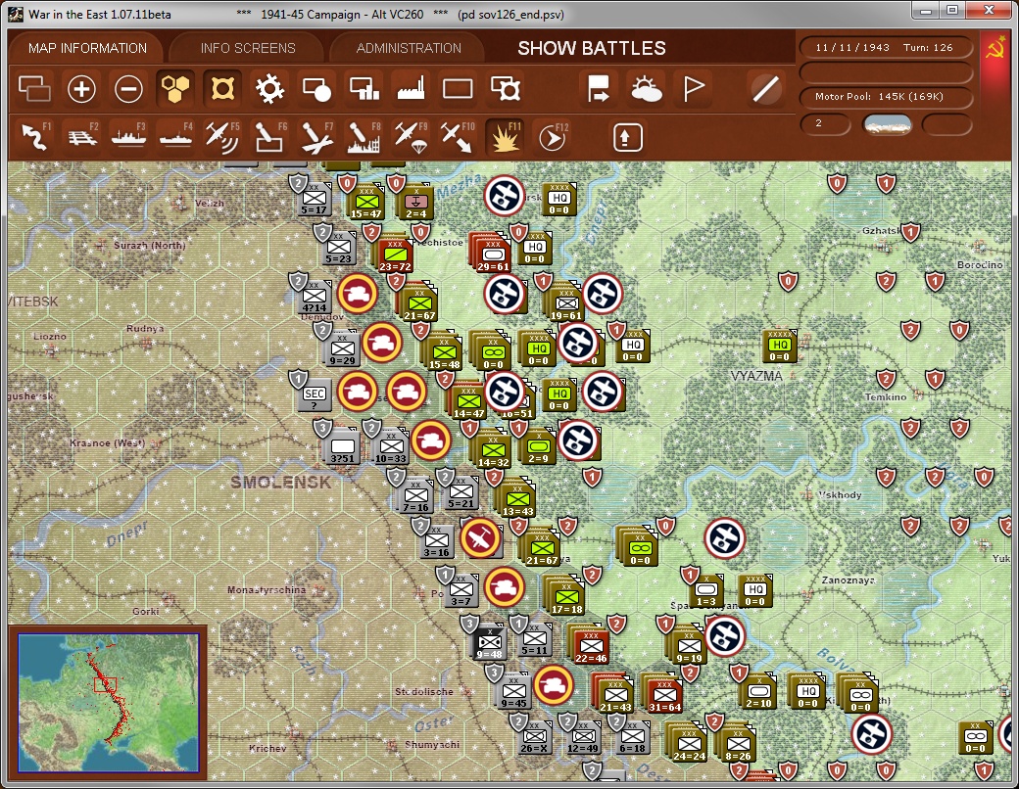Click the zoom out minus icon

click(x=128, y=89)
